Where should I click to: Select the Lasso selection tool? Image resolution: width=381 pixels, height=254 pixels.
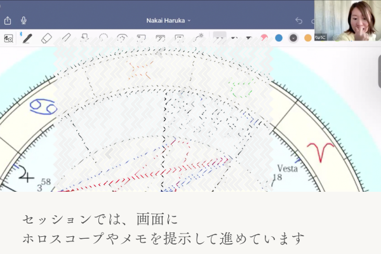coord(104,37)
